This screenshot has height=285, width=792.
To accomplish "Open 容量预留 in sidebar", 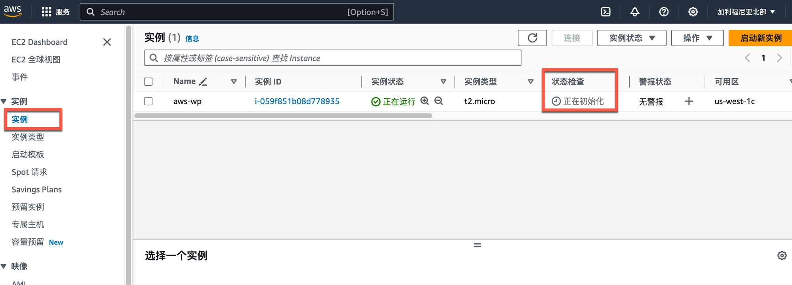I will coord(28,242).
